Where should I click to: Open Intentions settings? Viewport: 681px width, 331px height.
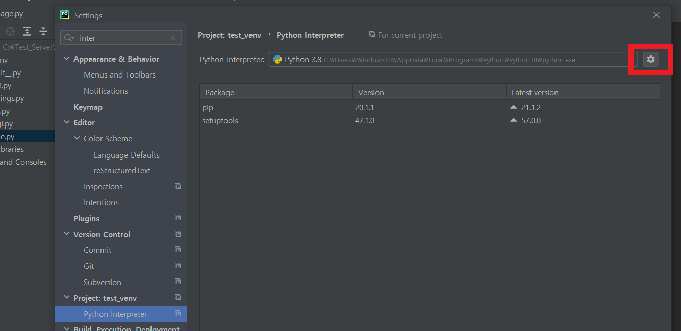tap(101, 202)
